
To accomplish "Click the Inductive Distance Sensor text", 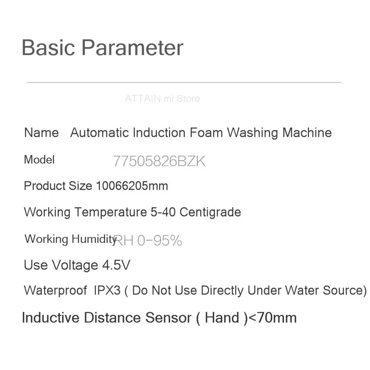I will (x=107, y=317).
